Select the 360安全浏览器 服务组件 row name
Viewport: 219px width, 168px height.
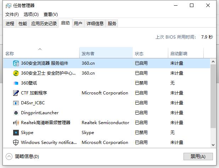coord(45,63)
